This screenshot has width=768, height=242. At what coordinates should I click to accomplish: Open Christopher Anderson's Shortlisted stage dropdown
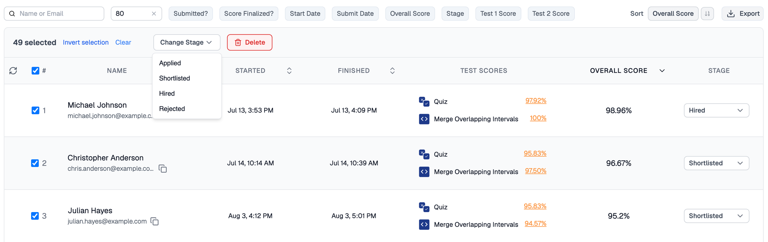click(x=716, y=164)
